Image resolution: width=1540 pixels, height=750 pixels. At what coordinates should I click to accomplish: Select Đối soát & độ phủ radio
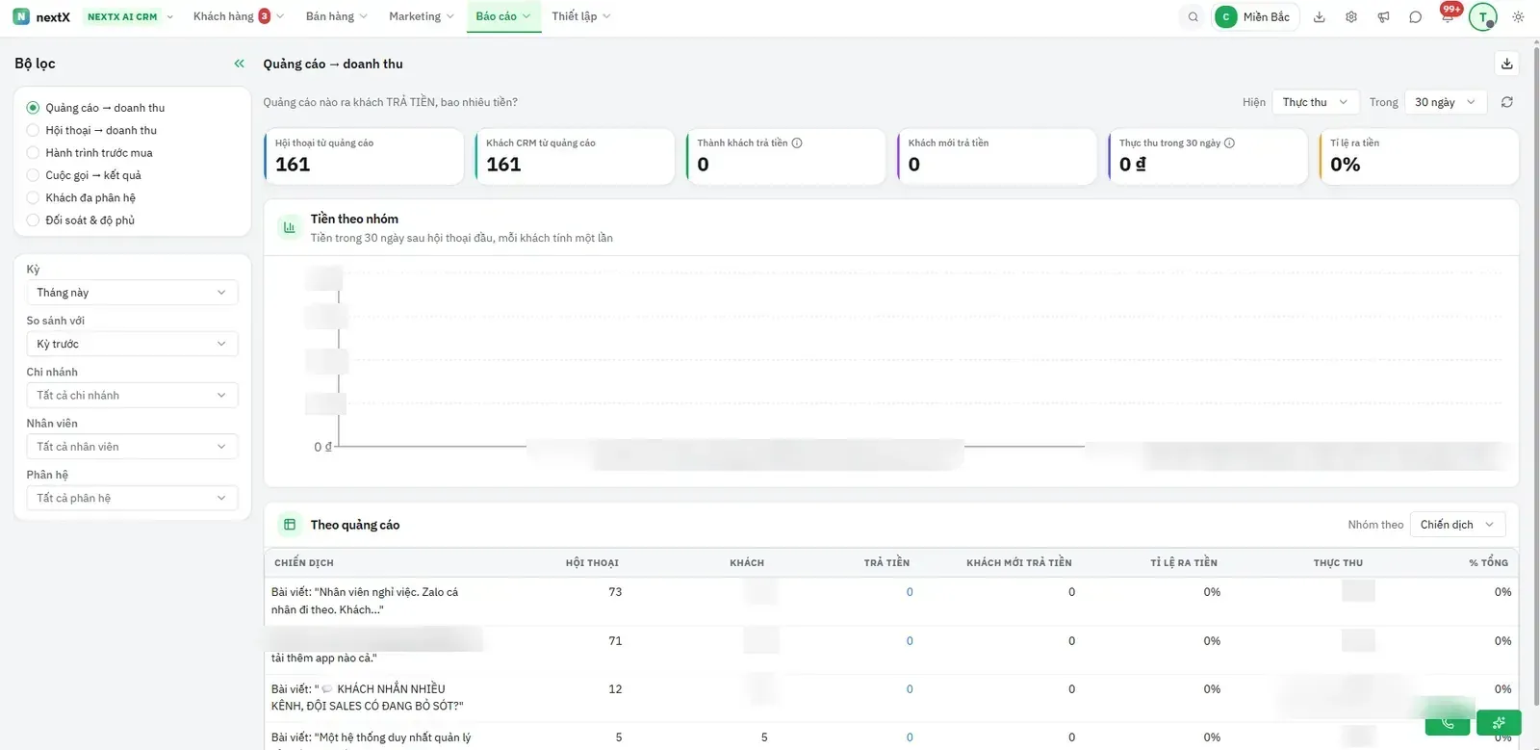[33, 220]
